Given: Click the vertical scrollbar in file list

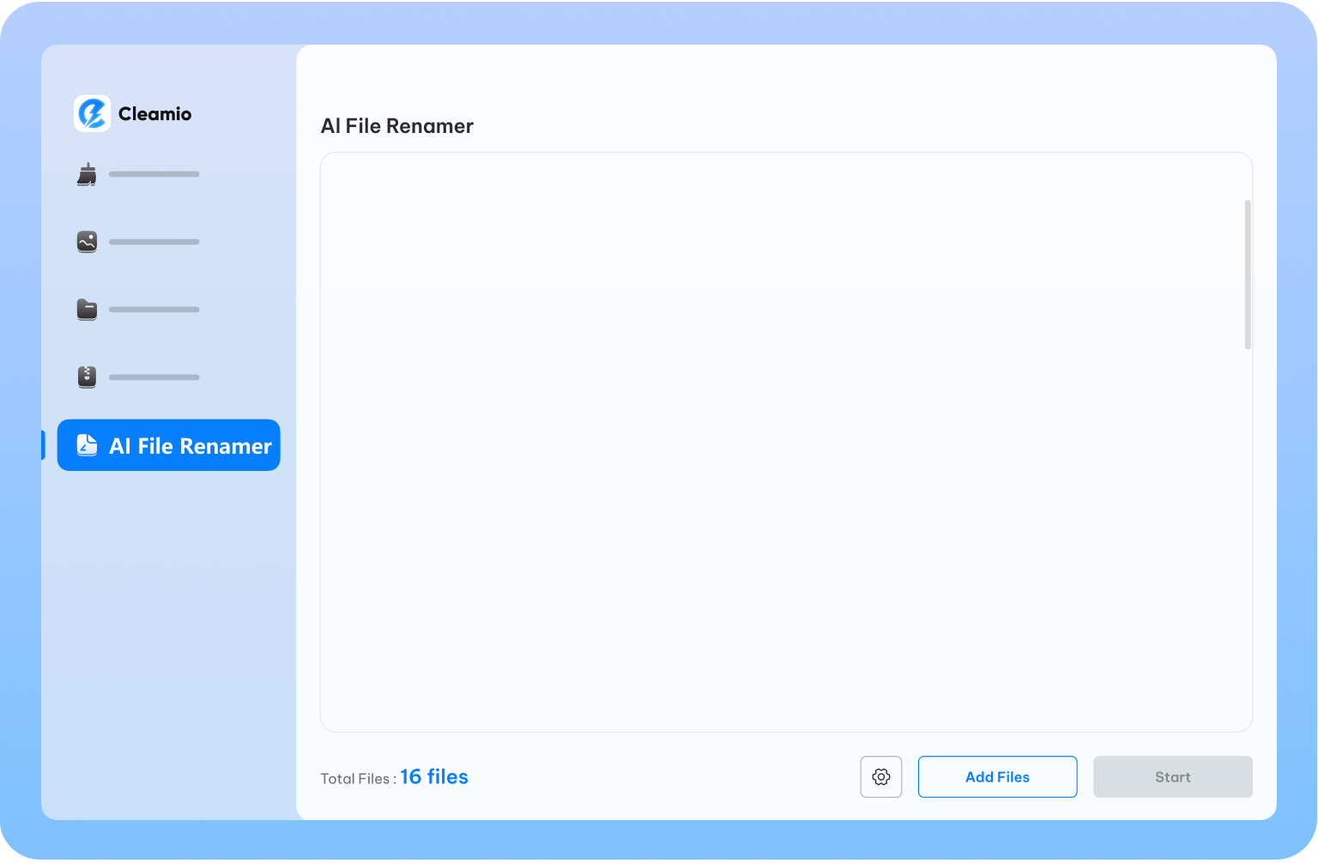Looking at the screenshot, I should point(1247,275).
